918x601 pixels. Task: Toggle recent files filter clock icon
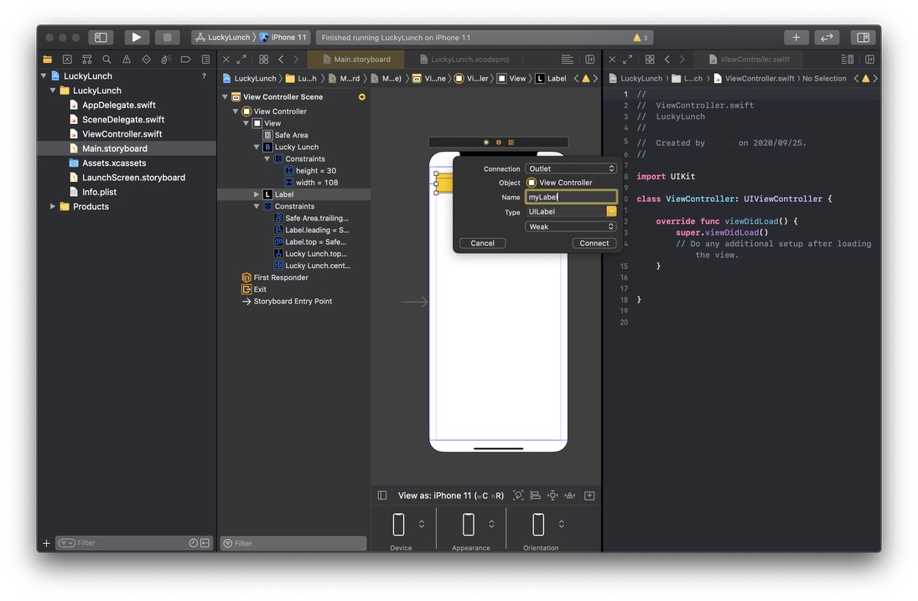click(193, 543)
